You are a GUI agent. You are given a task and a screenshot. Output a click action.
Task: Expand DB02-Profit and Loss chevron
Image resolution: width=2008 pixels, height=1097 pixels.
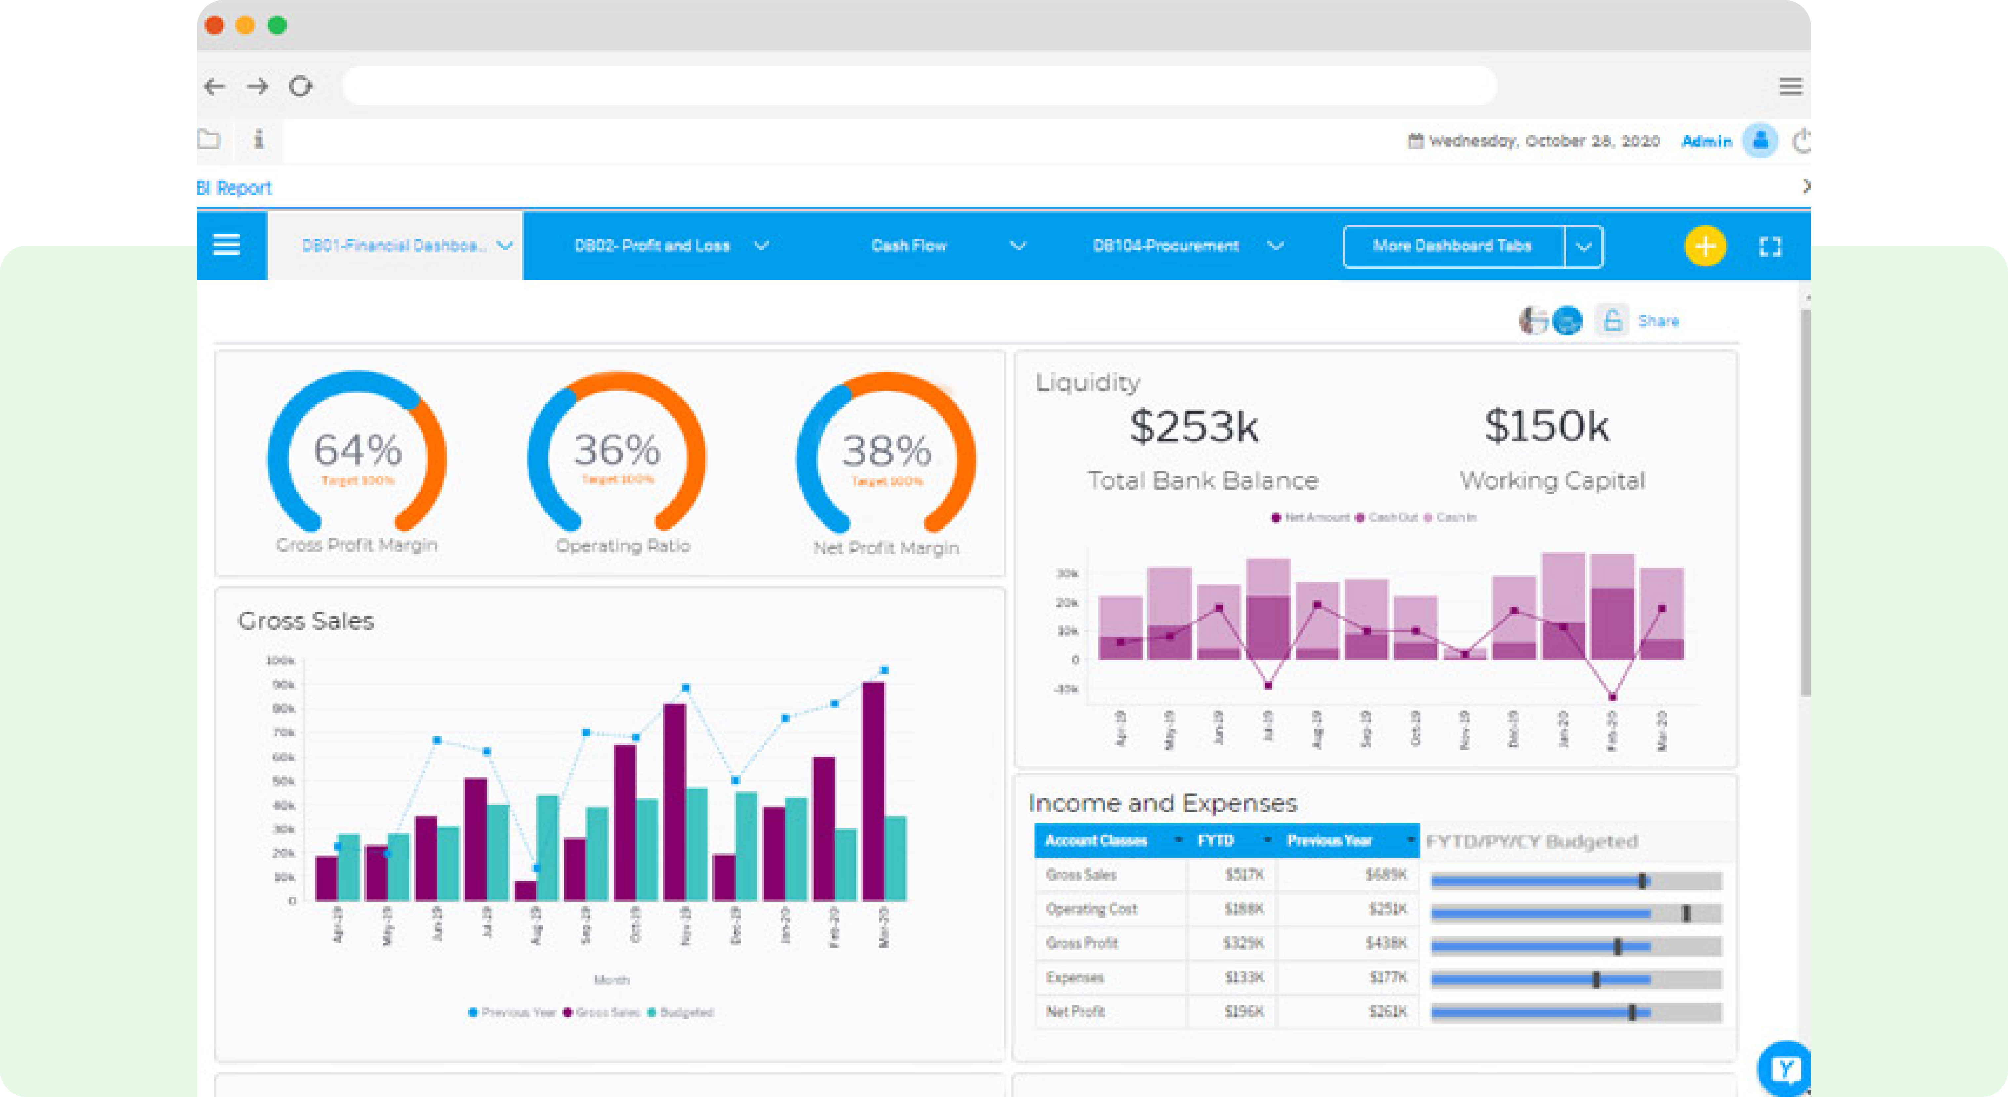click(x=762, y=246)
